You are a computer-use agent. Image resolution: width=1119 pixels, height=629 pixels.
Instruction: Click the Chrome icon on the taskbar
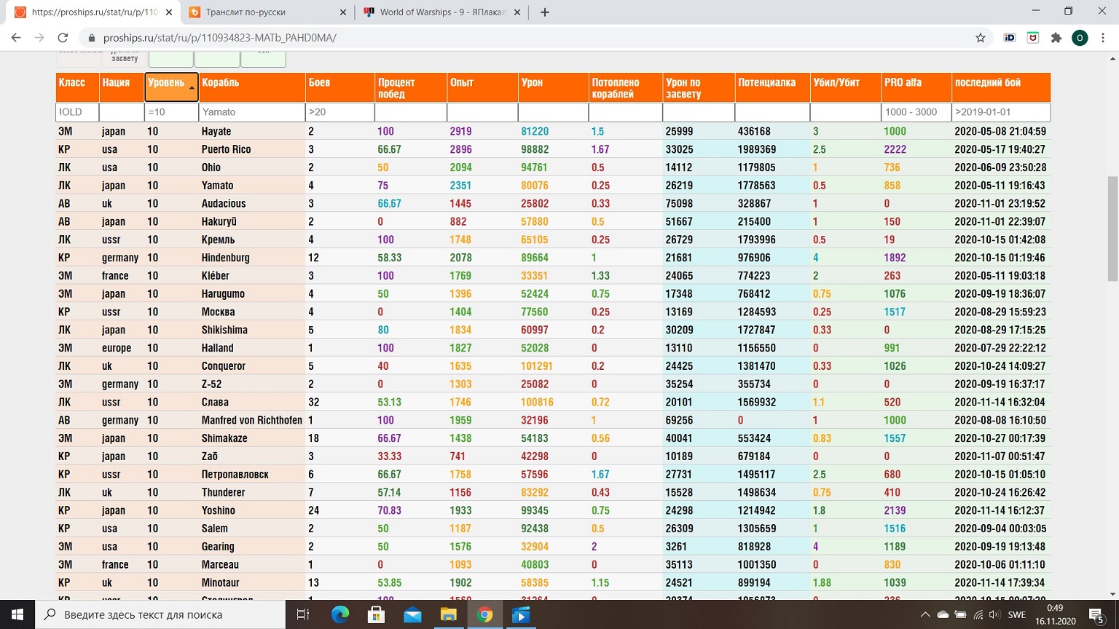pyautogui.click(x=484, y=614)
